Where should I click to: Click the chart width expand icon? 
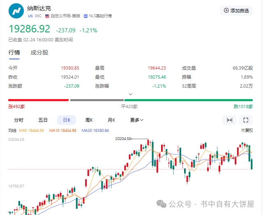(x=229, y=120)
